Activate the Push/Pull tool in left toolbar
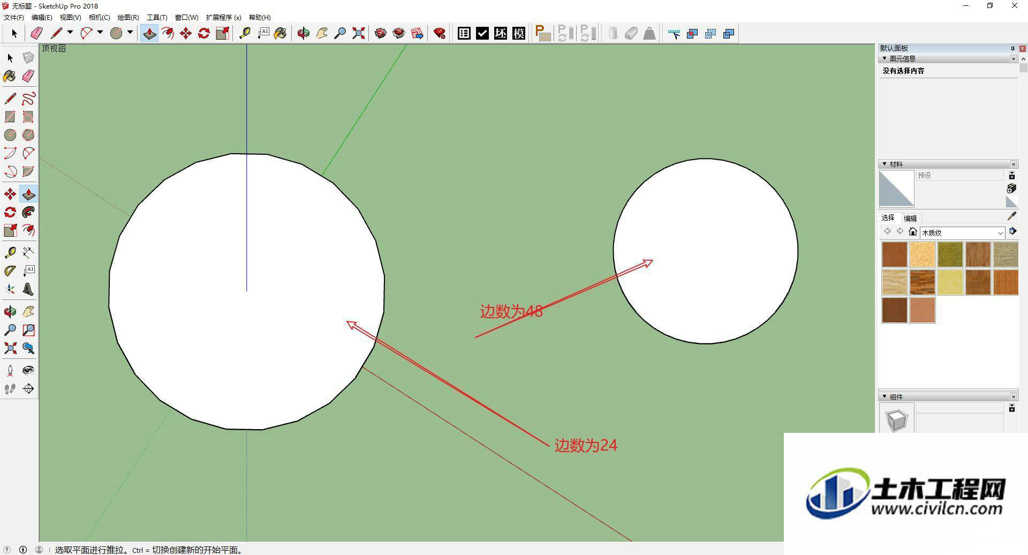This screenshot has height=555, width=1028. coord(28,194)
